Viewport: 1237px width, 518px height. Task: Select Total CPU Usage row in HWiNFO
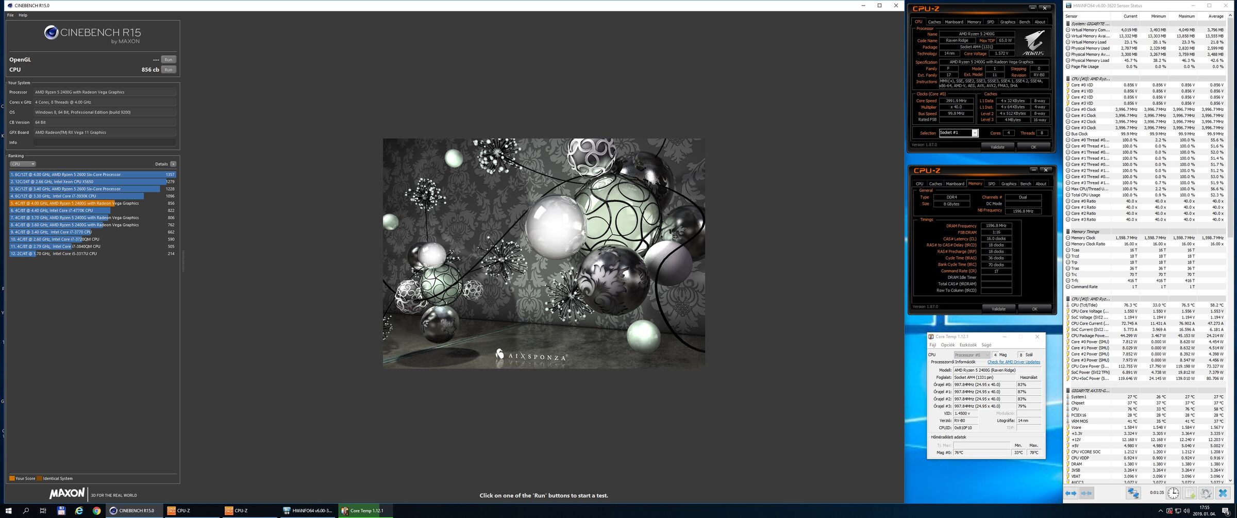(1145, 195)
